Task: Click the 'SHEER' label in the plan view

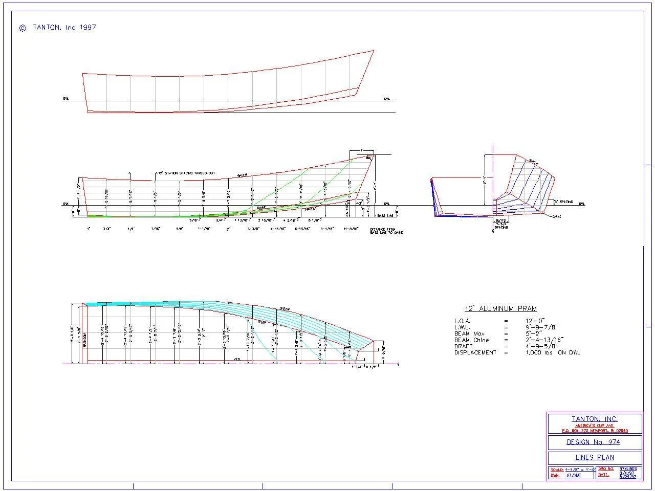Action: (285, 309)
